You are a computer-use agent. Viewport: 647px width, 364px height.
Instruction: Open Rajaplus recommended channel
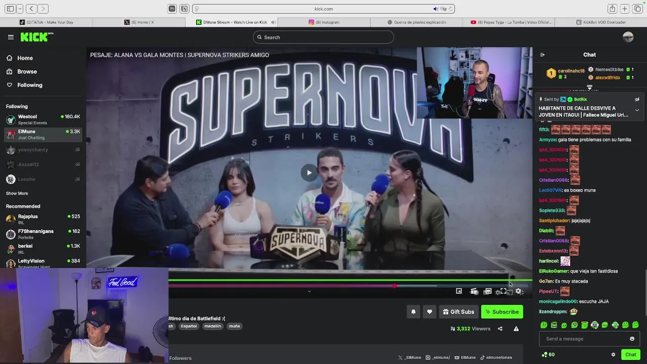coord(43,219)
